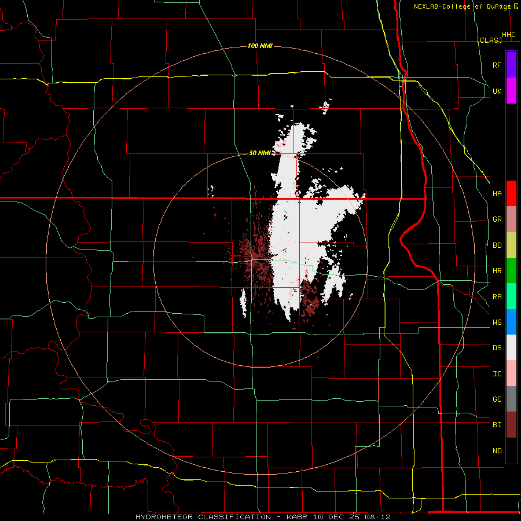Click the HHC product code text
Screen dimensions: 521x521
tap(509, 35)
